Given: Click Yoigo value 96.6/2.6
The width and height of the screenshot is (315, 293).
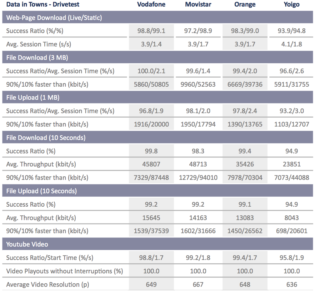Looking at the screenshot, I should pos(292,71).
